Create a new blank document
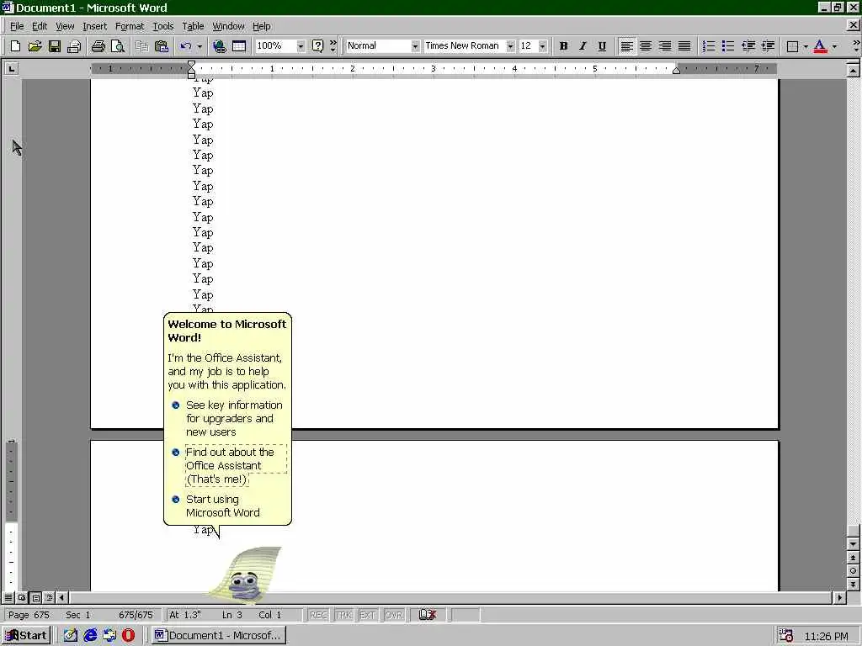Image resolution: width=862 pixels, height=646 pixels. (x=15, y=46)
